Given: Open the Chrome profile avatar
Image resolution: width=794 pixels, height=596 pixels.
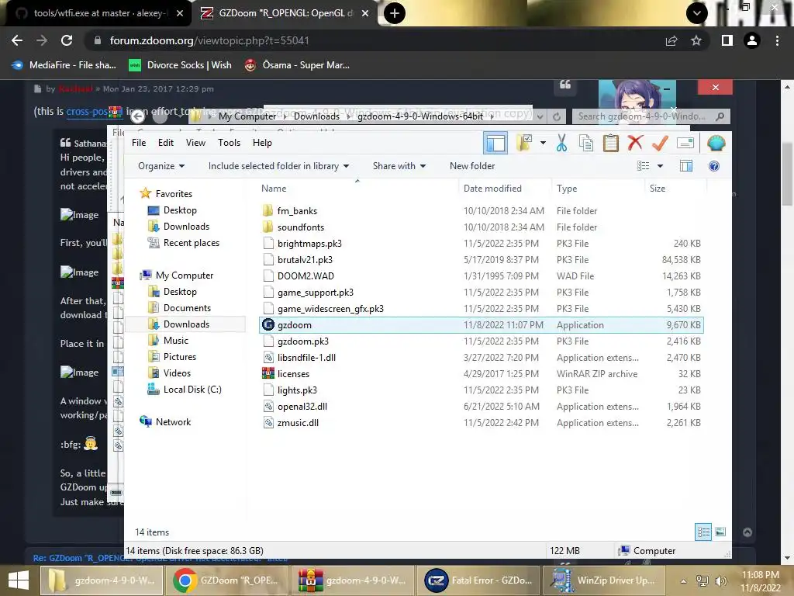Looking at the screenshot, I should click(x=752, y=40).
